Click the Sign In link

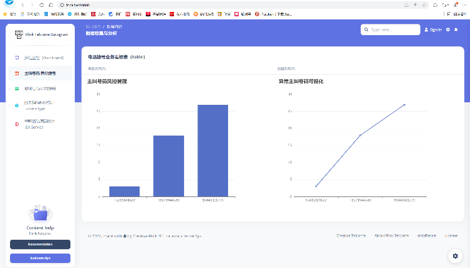pos(434,29)
